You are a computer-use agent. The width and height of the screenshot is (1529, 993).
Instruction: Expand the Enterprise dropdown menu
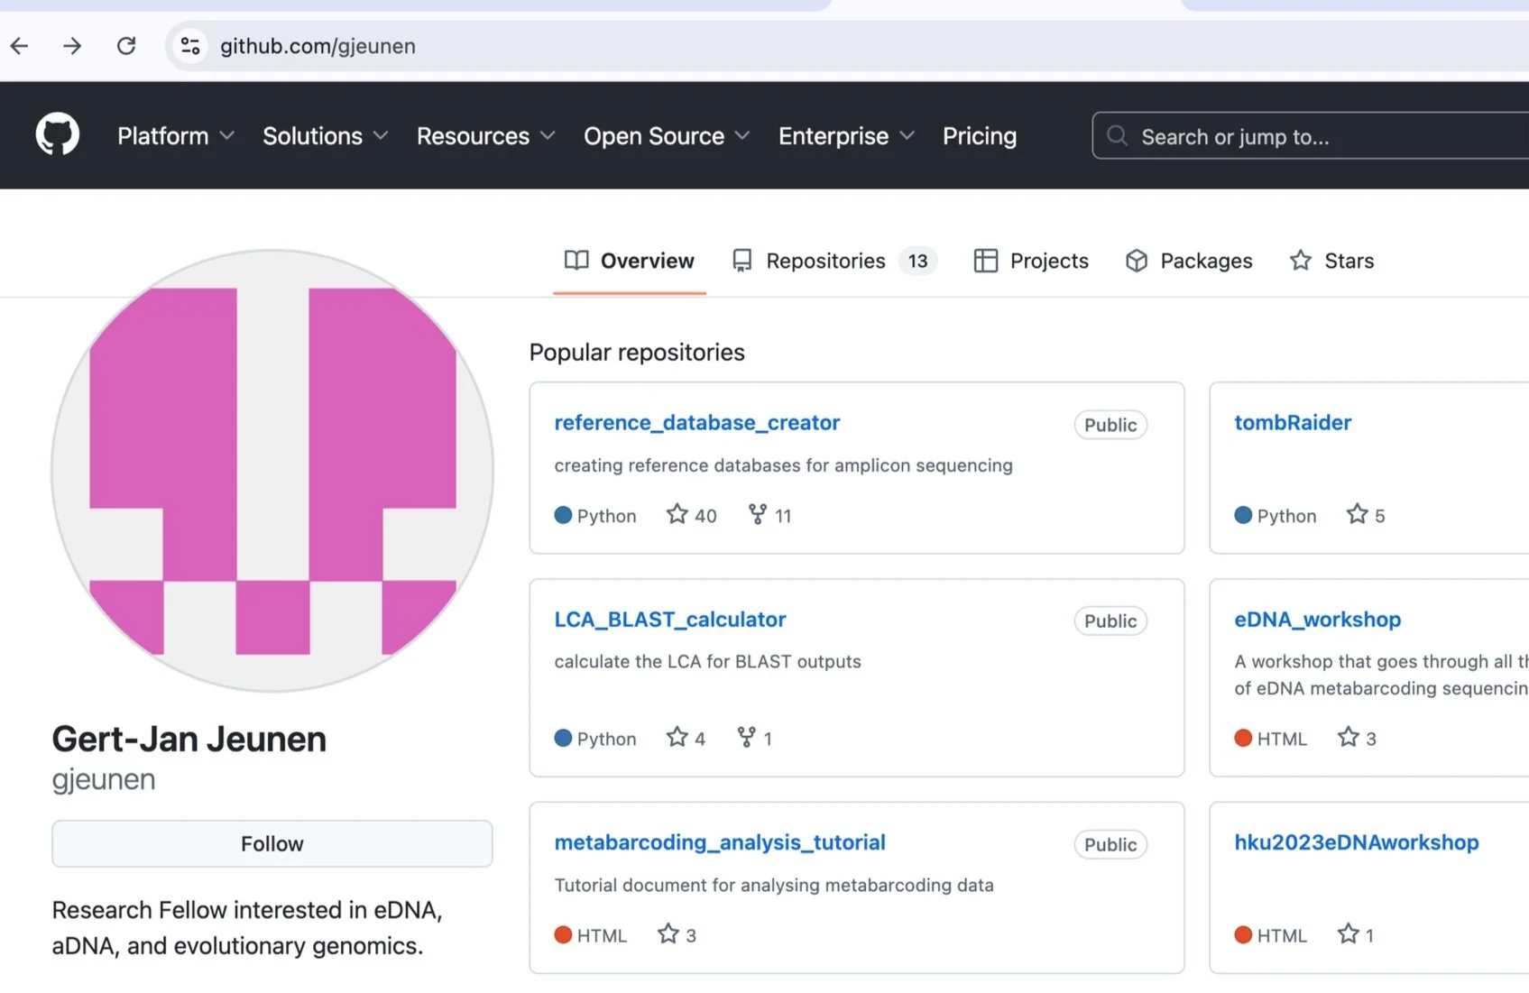[847, 136]
